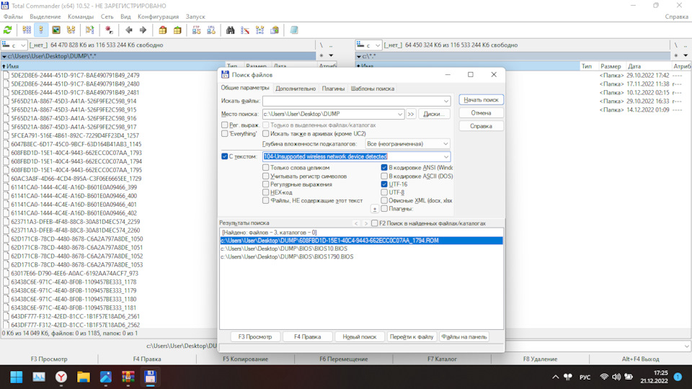The height and width of the screenshot is (389, 692).
Task: Enable 'Только слова целиком' checkbox
Action: 266,168
